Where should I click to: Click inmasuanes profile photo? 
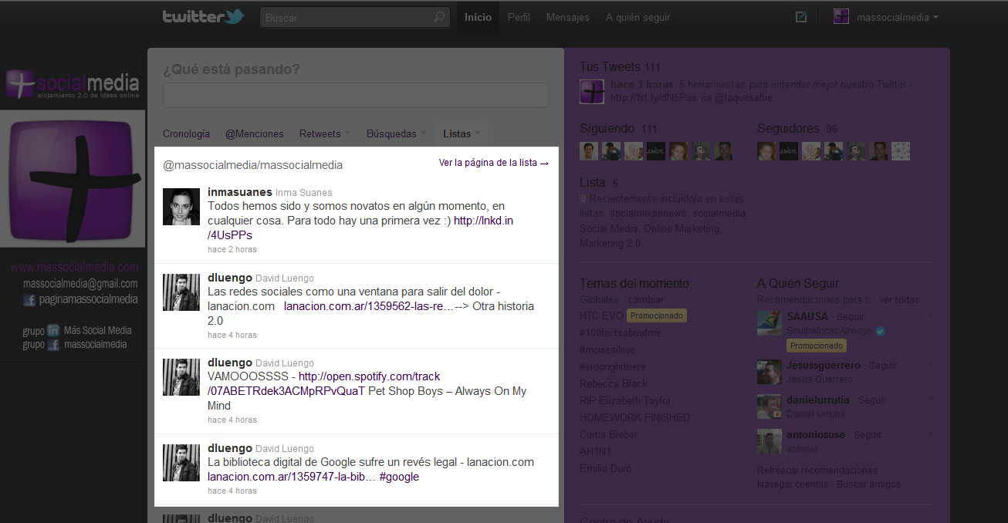click(x=181, y=206)
